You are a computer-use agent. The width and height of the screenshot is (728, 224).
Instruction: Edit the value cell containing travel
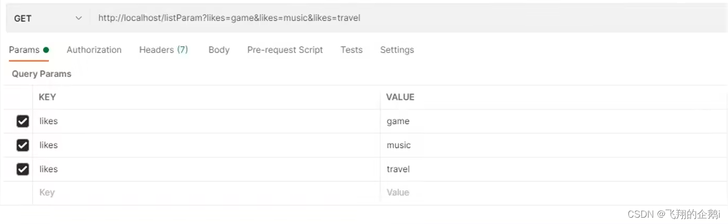point(553,169)
